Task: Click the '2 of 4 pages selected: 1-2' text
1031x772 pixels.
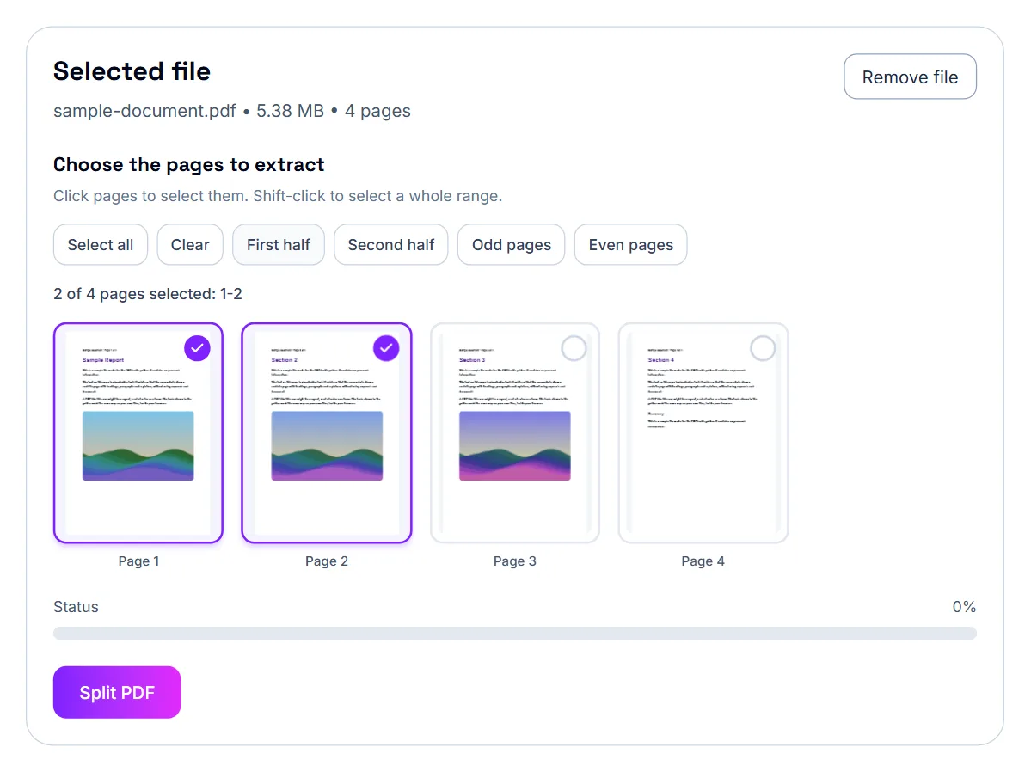Action: click(148, 294)
